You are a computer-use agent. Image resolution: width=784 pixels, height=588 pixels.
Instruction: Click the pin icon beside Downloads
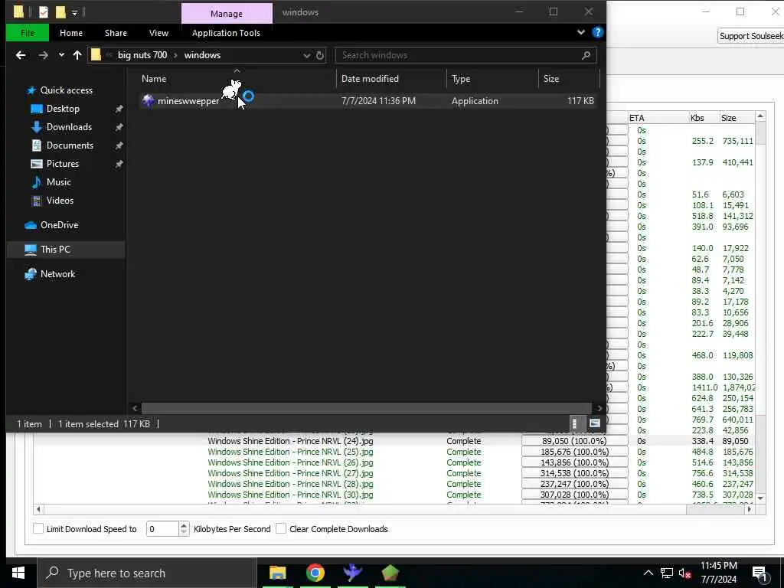pos(119,127)
